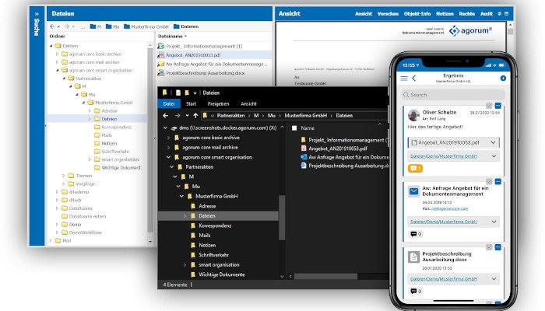Click 'Mu' in the Explorer address bar
Screen dimensions: 545x311
[x=272, y=116]
